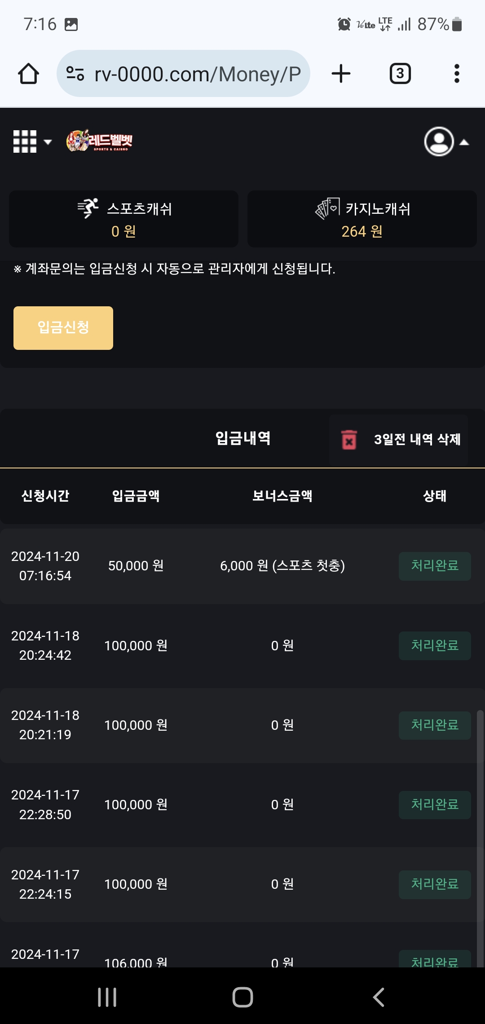The width and height of the screenshot is (485, 1024).
Task: Tap 처리완료 status for 50,000 원 deposit
Action: point(435,566)
